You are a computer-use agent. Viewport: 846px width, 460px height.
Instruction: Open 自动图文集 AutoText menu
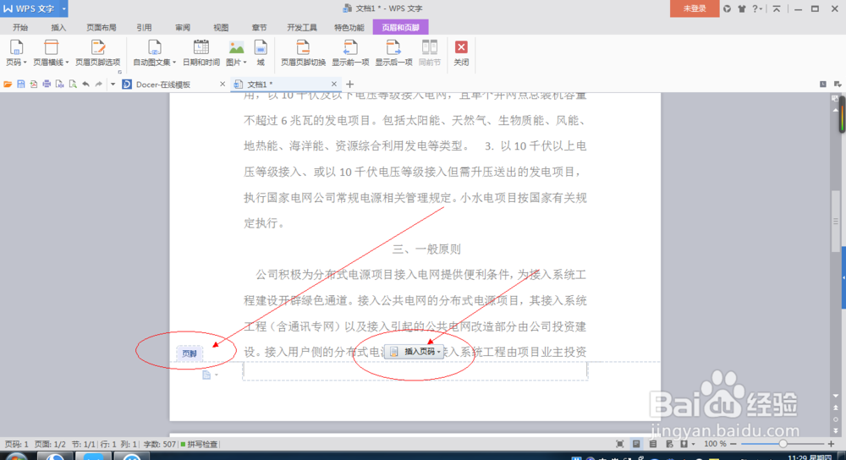(x=154, y=52)
